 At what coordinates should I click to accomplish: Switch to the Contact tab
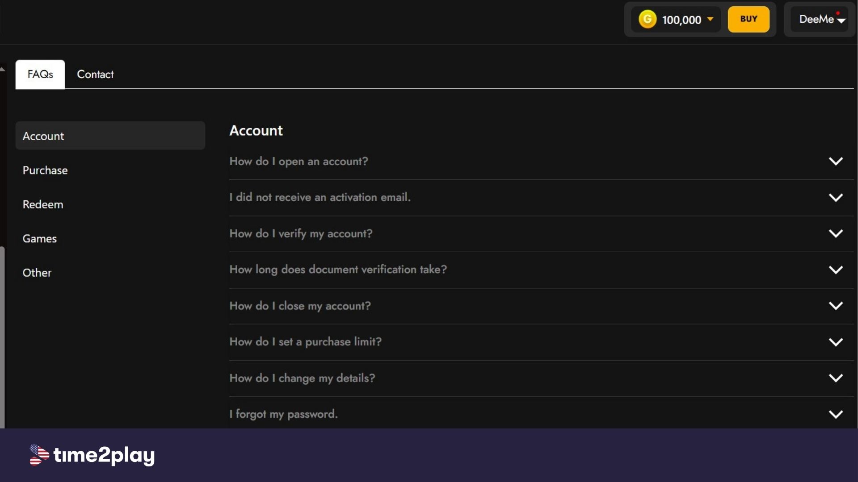(95, 74)
